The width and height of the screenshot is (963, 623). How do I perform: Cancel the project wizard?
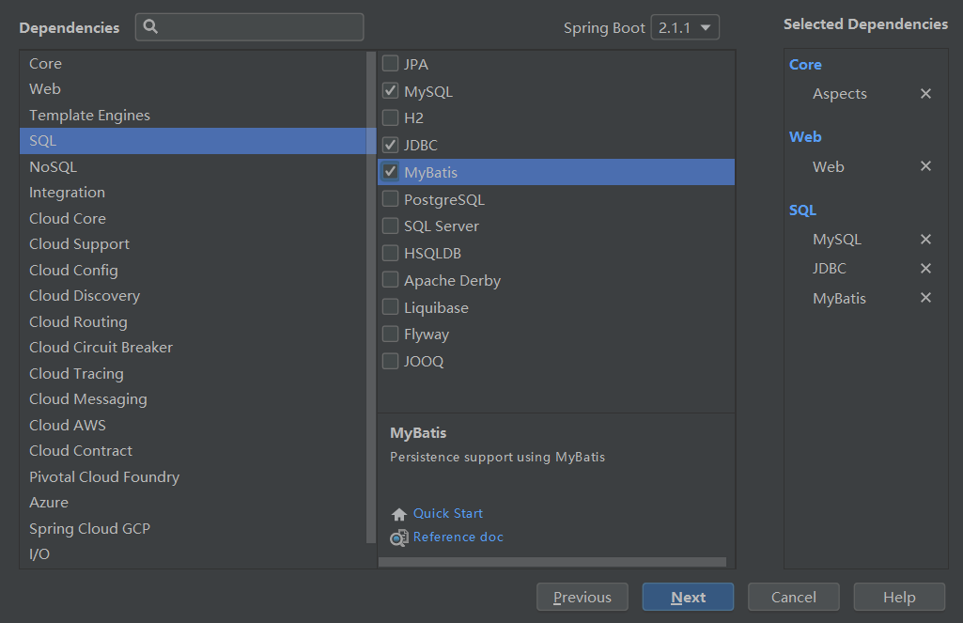click(794, 597)
